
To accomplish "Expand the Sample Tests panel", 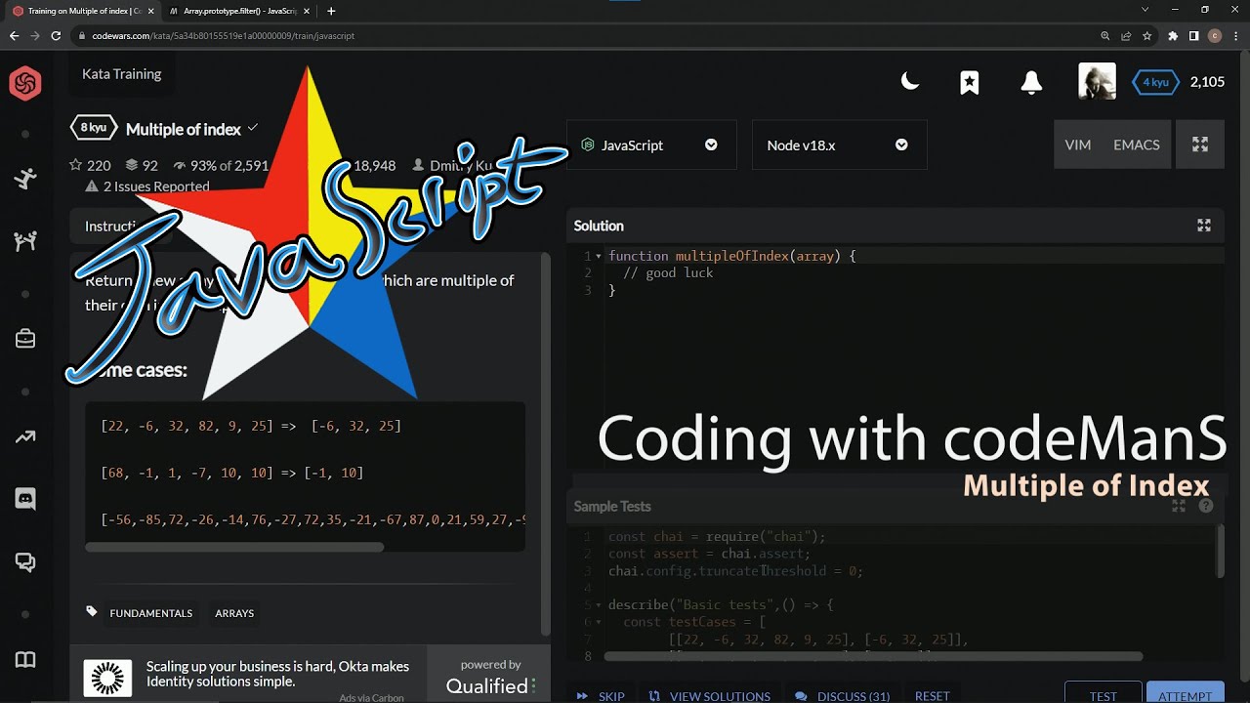I will pos(1179,506).
